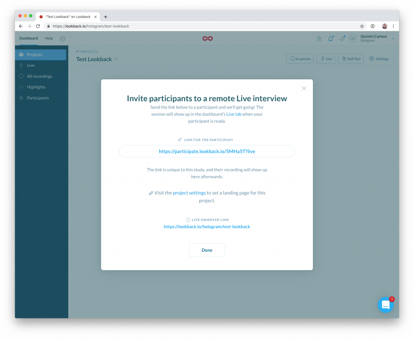
Task: Open the announcements megaphone icon
Action: coord(342,38)
